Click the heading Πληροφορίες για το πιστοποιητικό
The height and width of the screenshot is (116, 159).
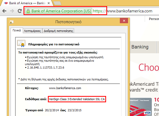click(x=54, y=44)
